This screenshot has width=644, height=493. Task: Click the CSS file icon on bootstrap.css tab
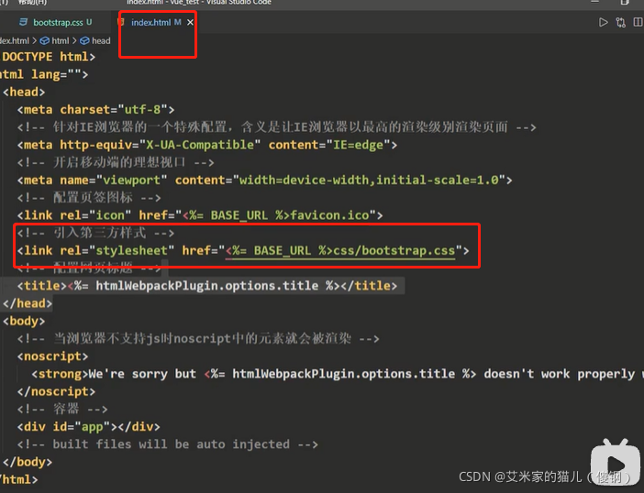(24, 22)
